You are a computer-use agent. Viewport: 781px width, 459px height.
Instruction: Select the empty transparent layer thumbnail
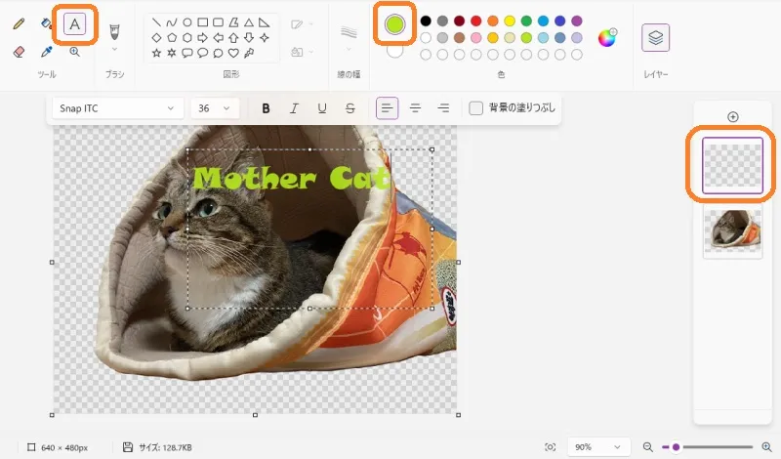click(732, 165)
